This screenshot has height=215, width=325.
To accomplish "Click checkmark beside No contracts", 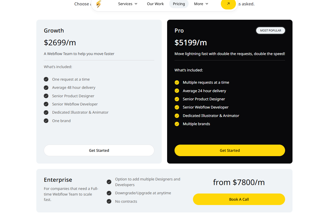I will pyautogui.click(x=109, y=201).
